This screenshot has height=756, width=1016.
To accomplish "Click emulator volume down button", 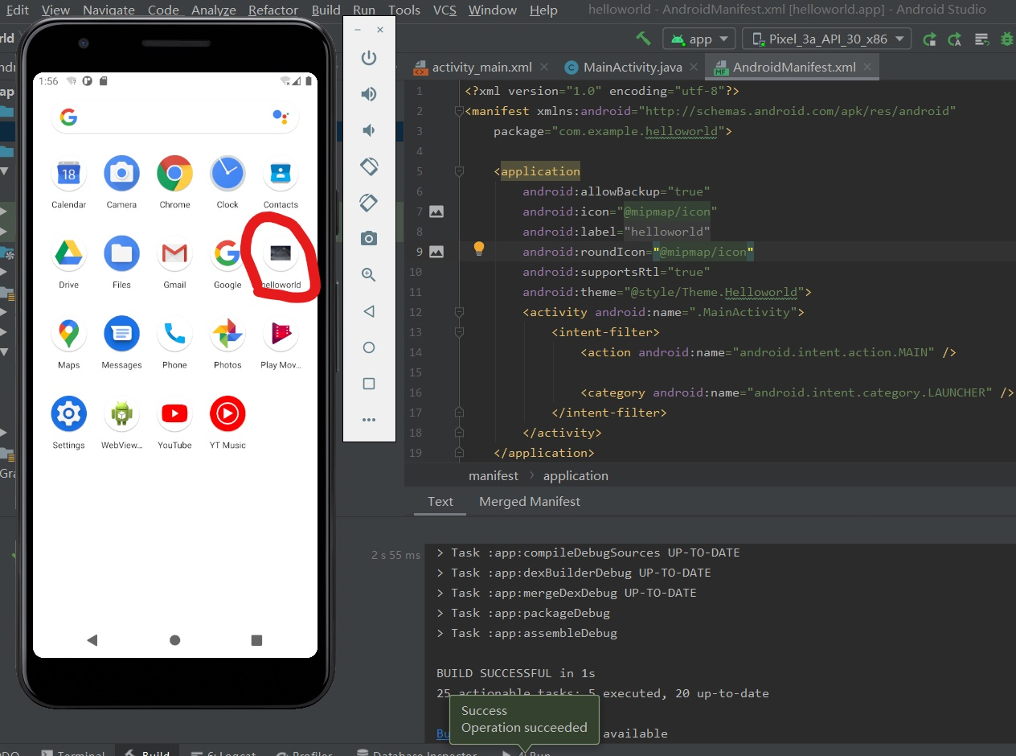I will click(369, 130).
